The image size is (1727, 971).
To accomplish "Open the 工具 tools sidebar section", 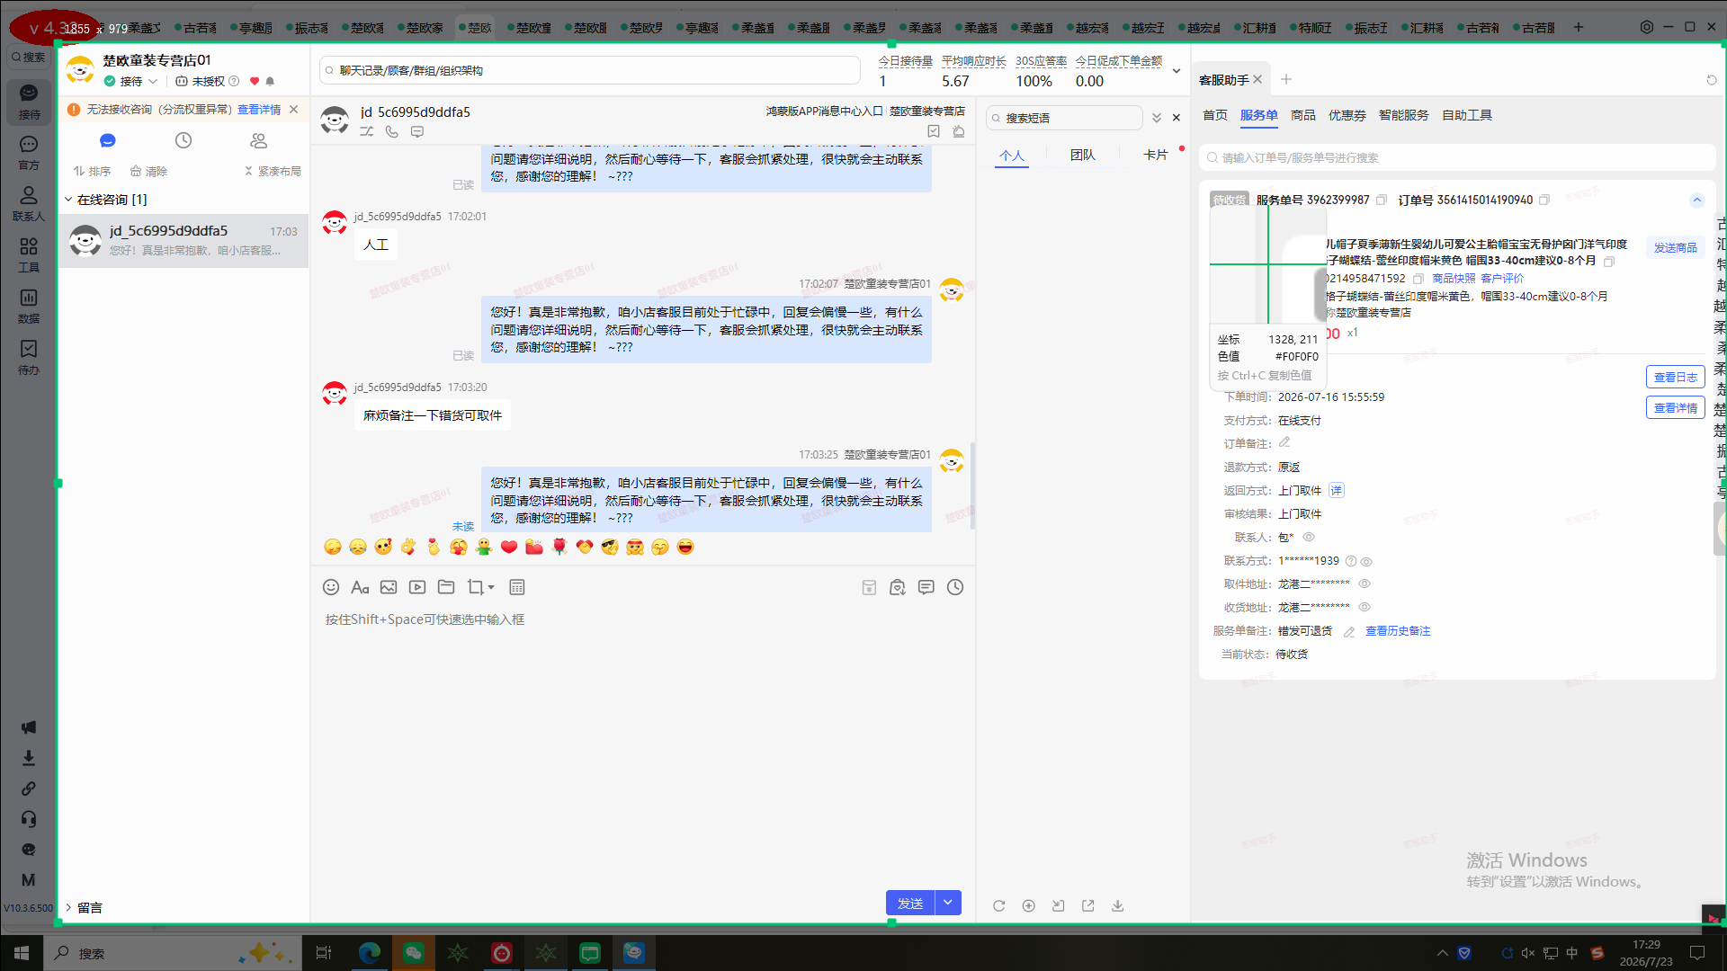I will click(29, 254).
